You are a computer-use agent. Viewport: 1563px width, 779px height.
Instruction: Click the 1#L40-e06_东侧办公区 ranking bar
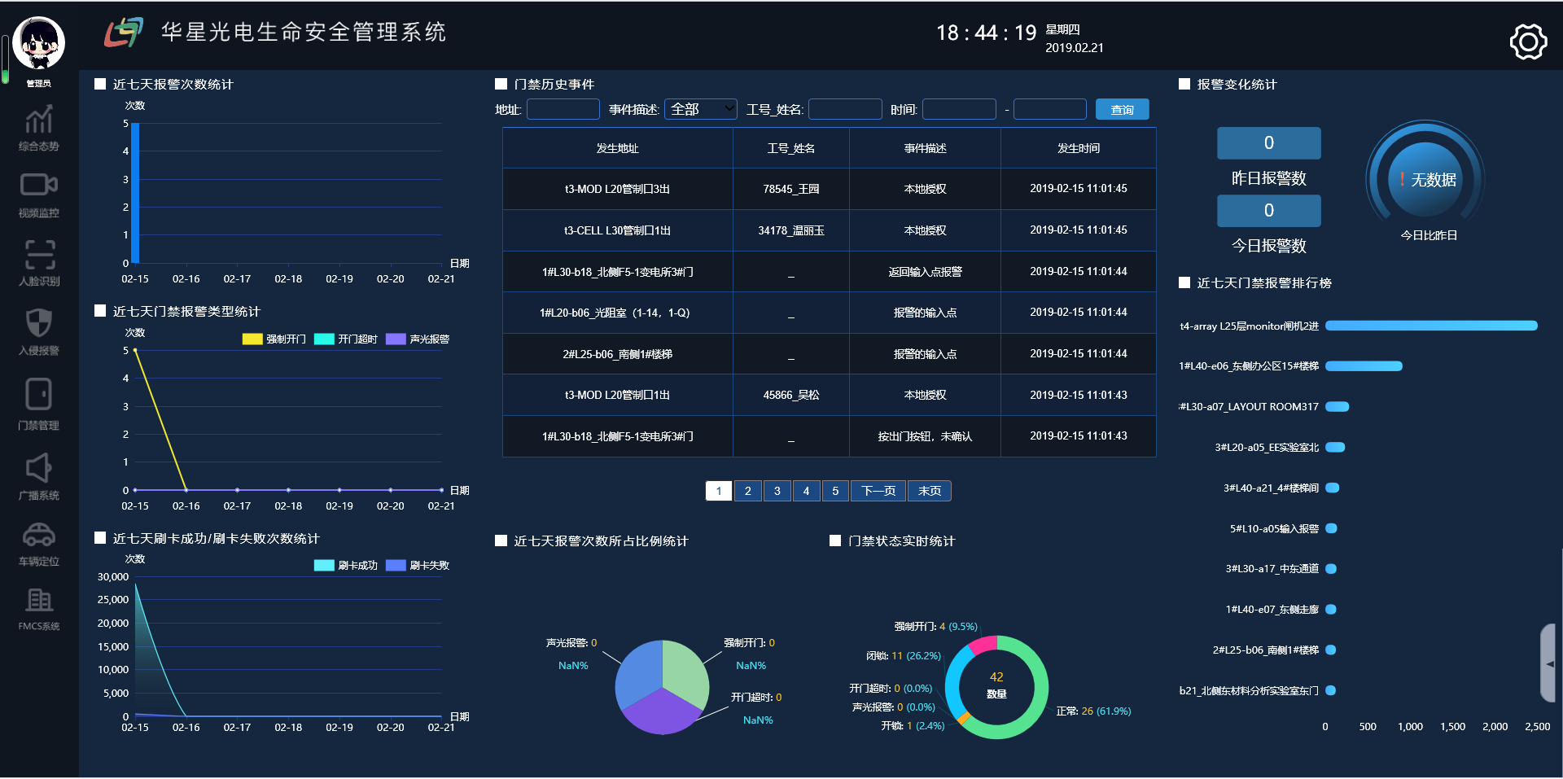coord(1364,366)
